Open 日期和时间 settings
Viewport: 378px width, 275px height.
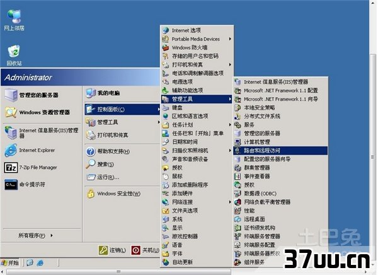[197, 142]
